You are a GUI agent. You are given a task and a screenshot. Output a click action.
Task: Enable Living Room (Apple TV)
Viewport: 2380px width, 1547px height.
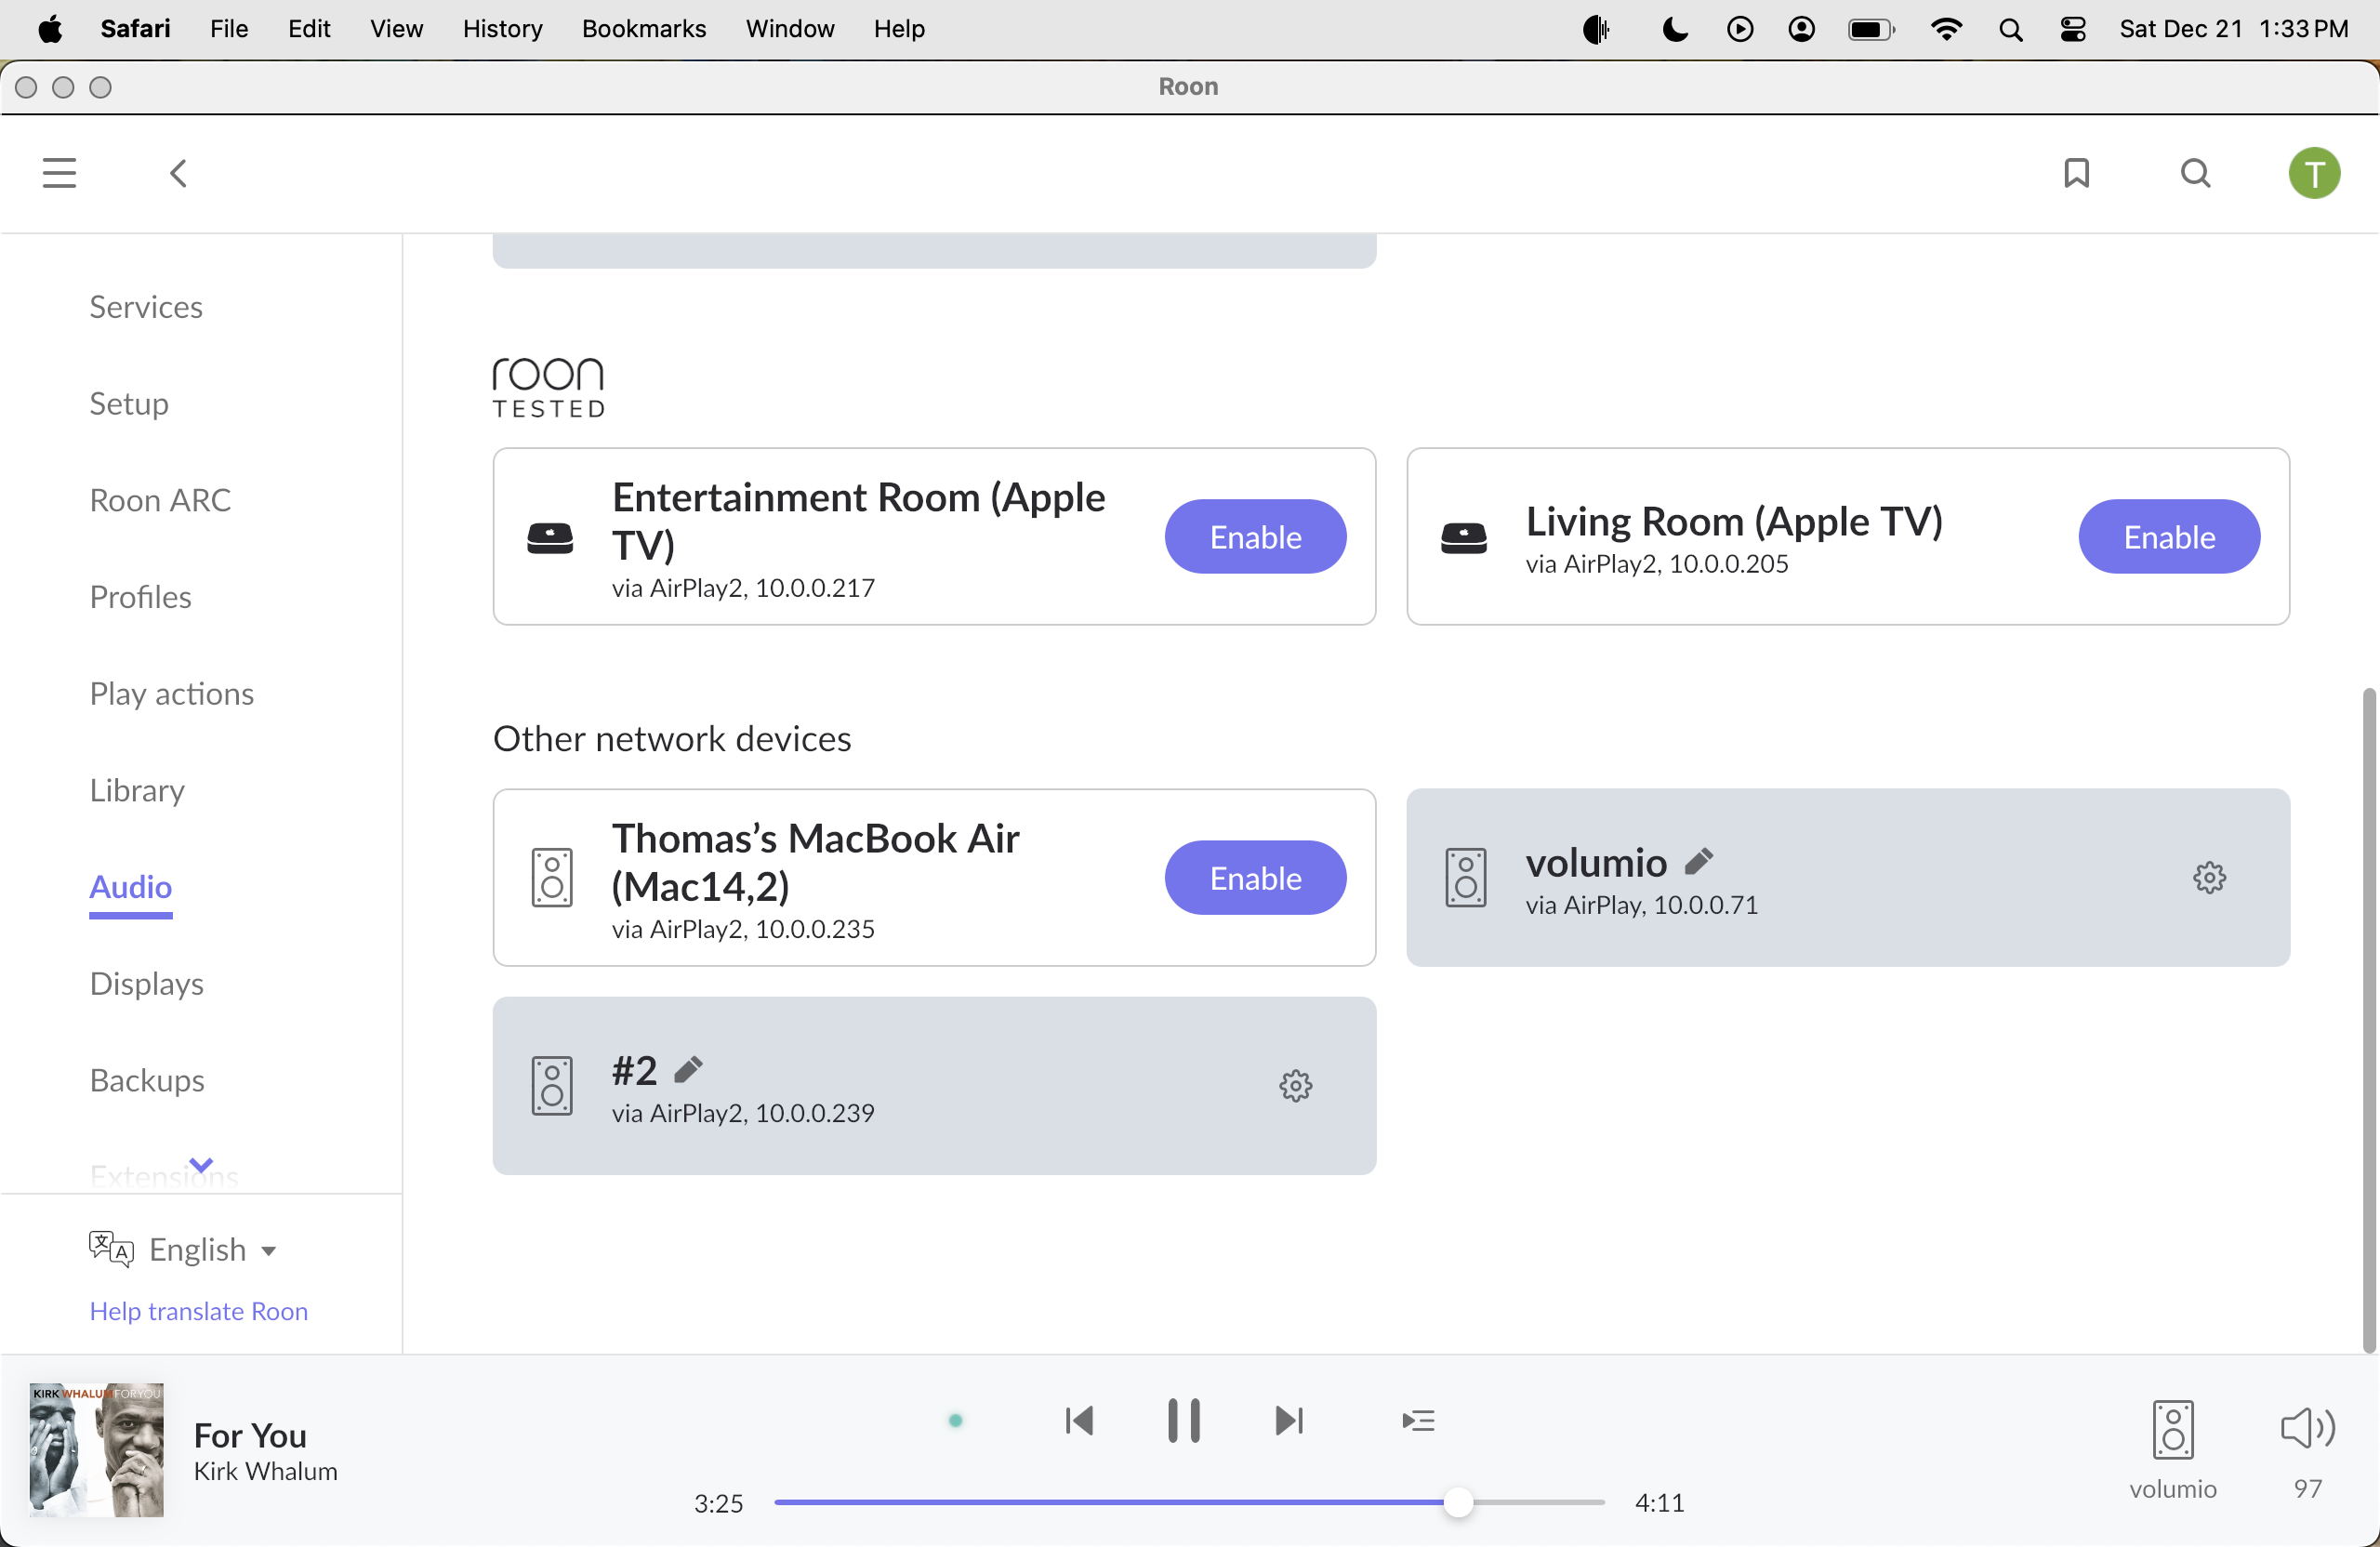tap(2168, 536)
